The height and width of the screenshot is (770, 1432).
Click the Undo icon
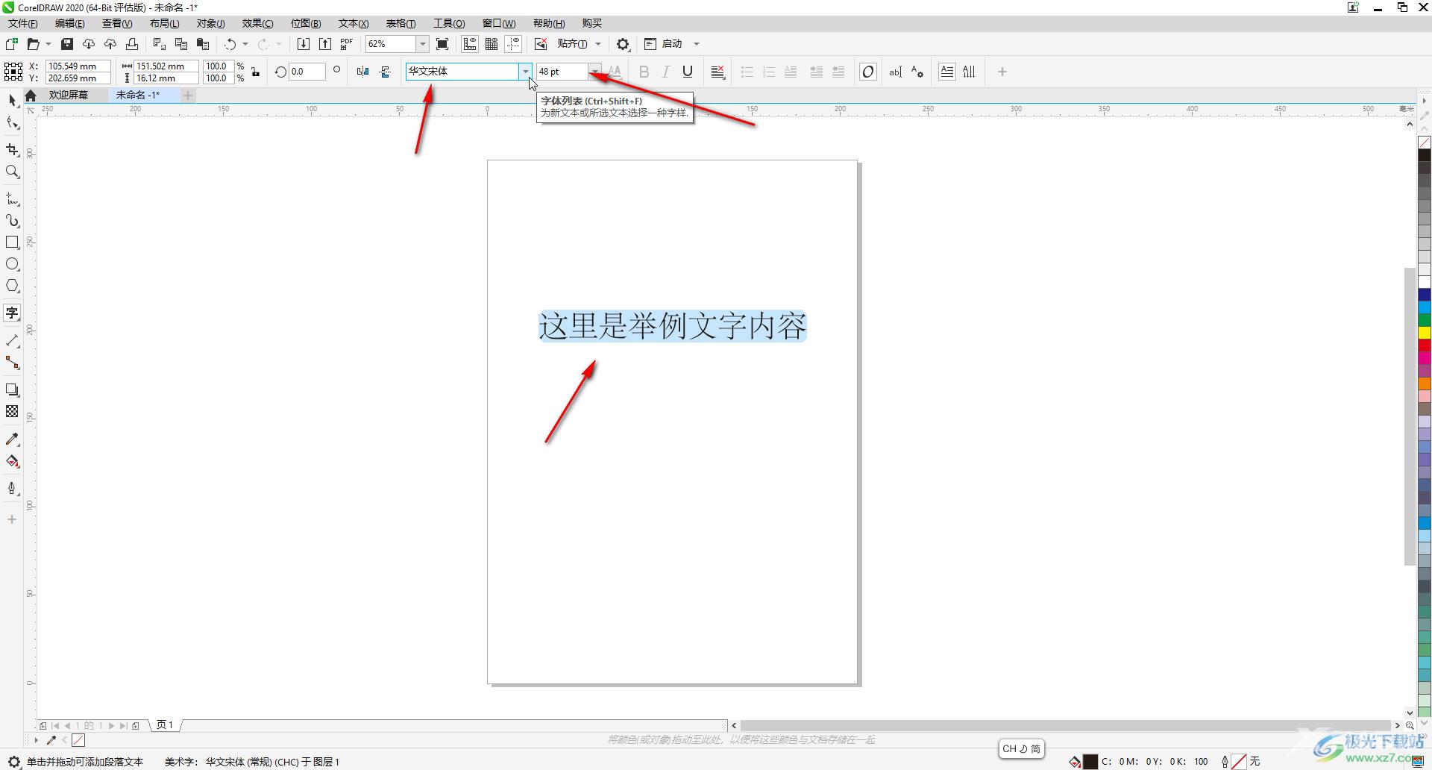coord(230,44)
